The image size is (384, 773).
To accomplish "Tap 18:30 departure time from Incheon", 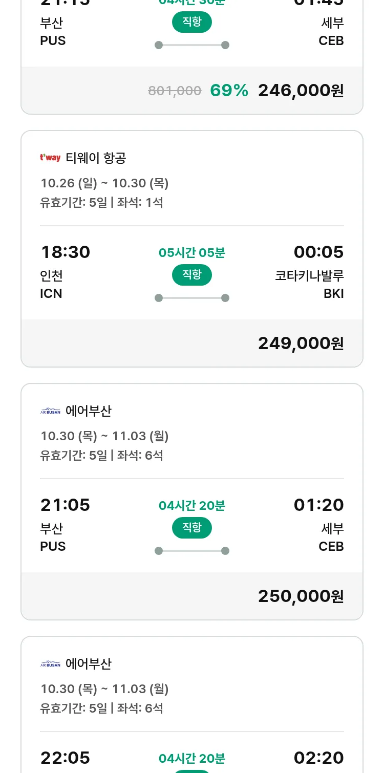I will point(65,252).
